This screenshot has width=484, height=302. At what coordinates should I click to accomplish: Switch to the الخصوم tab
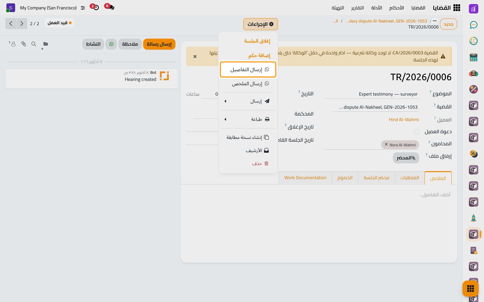tap(345, 178)
